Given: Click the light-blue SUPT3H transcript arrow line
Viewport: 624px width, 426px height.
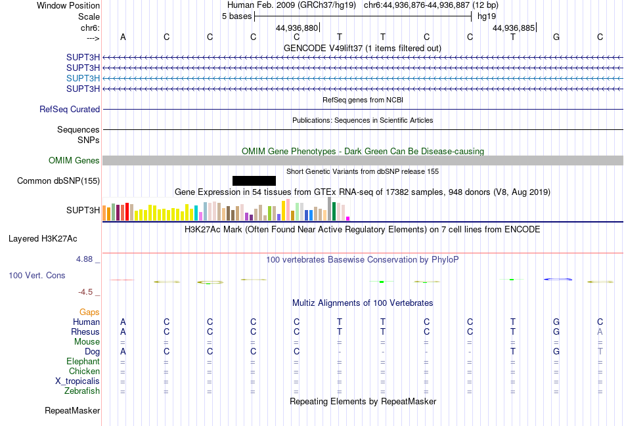Looking at the screenshot, I should click(363, 78).
